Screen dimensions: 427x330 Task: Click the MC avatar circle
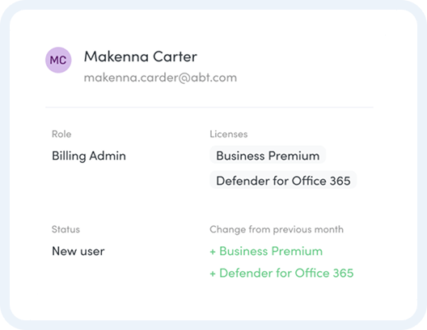tap(58, 60)
